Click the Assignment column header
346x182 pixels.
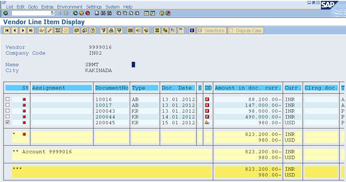[x=62, y=88]
